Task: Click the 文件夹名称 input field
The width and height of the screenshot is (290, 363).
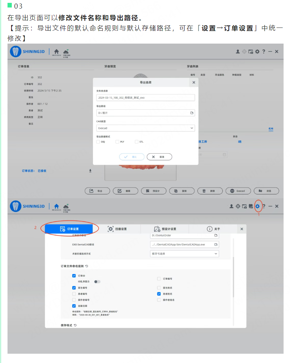Action: (146, 98)
